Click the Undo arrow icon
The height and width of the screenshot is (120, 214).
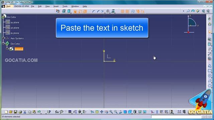pos(39,112)
